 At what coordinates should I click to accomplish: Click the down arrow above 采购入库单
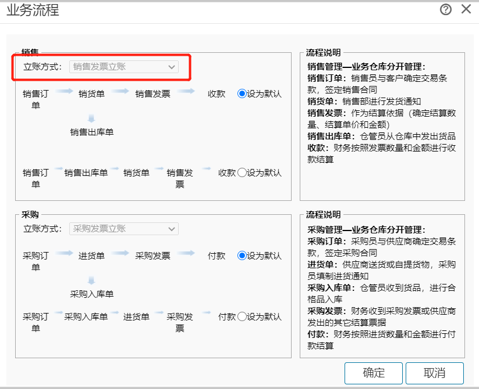(x=91, y=280)
